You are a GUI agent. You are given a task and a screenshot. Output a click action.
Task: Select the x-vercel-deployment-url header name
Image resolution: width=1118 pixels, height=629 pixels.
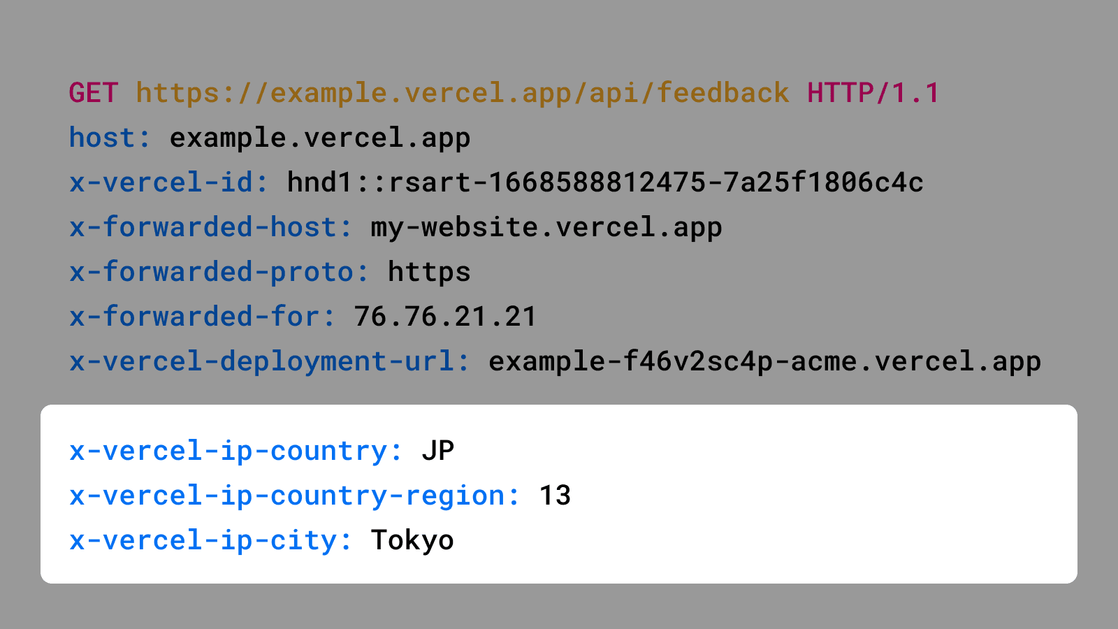[x=269, y=361]
